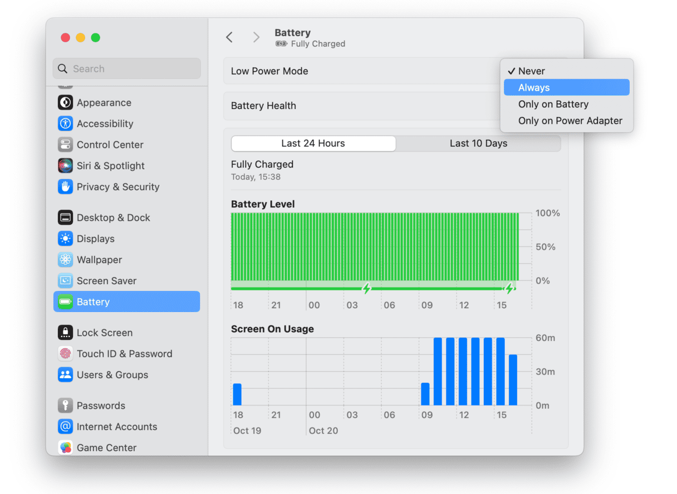Click the forward chevron button
Viewport: 677px width, 494px height.
click(x=256, y=37)
